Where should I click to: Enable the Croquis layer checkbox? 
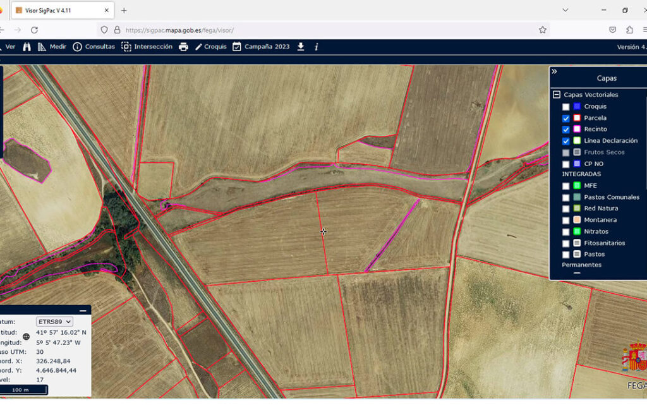tap(566, 107)
